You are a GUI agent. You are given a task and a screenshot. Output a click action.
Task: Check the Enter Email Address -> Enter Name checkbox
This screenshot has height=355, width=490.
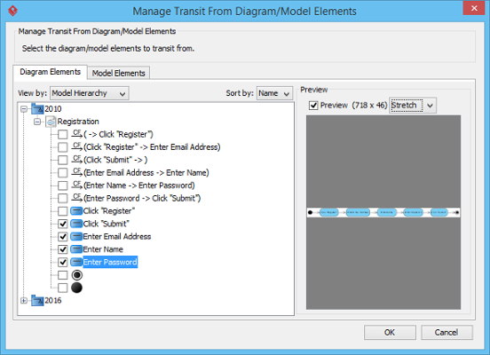click(63, 173)
